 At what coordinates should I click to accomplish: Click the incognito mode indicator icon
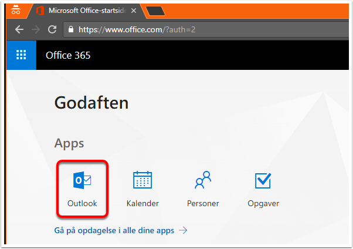click(x=16, y=9)
